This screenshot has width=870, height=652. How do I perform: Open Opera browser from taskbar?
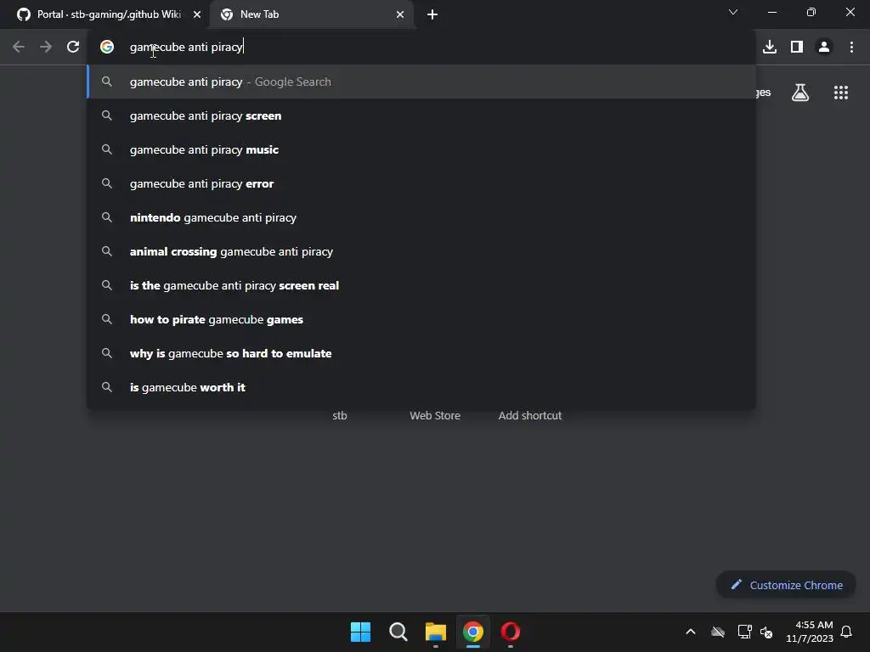(511, 632)
